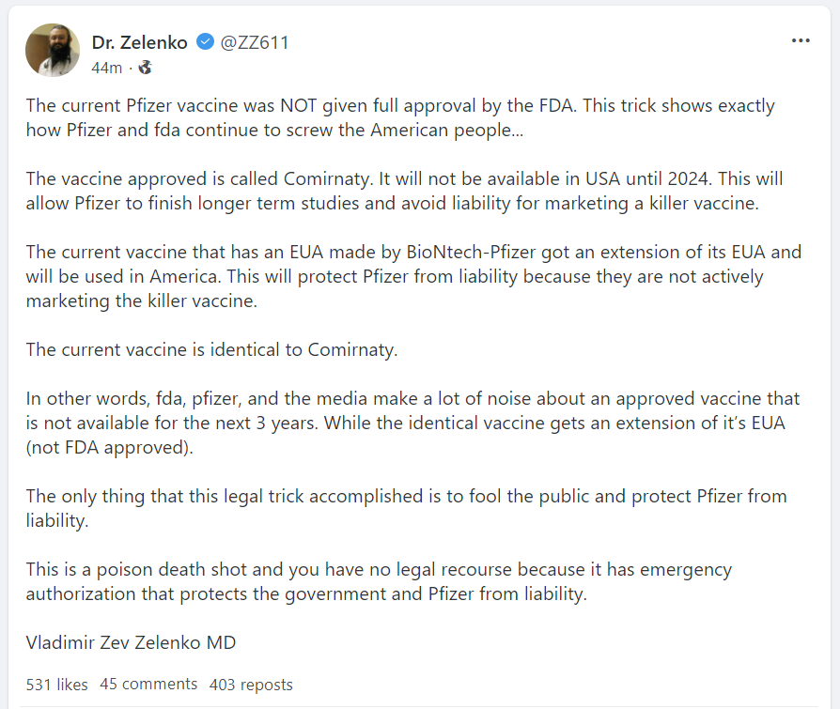The height and width of the screenshot is (709, 840).
Task: Open the 45 comments
Action: click(148, 684)
